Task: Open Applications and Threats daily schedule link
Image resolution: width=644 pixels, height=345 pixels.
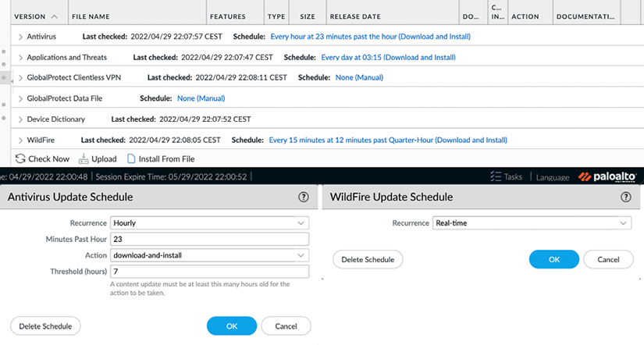Action: 388,58
